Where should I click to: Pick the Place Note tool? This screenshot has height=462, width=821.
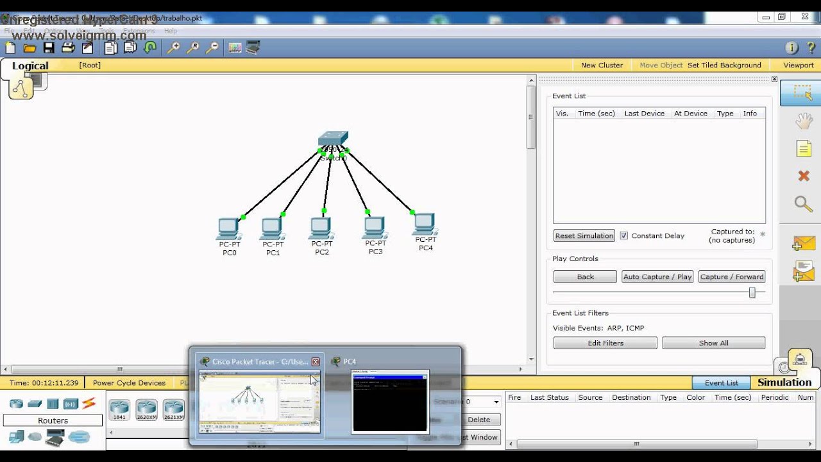[804, 149]
